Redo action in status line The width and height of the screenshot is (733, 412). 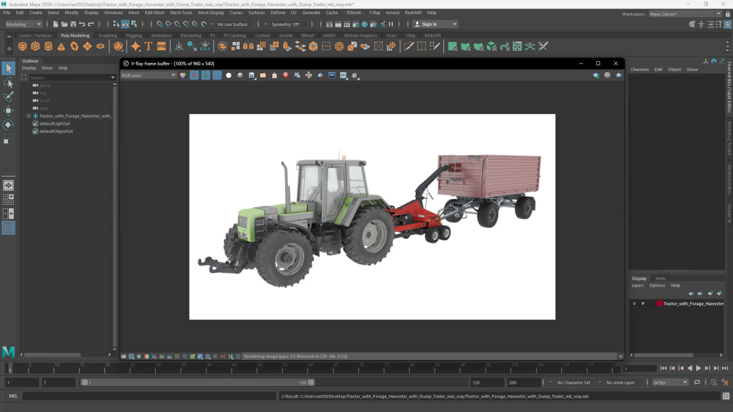click(90, 24)
